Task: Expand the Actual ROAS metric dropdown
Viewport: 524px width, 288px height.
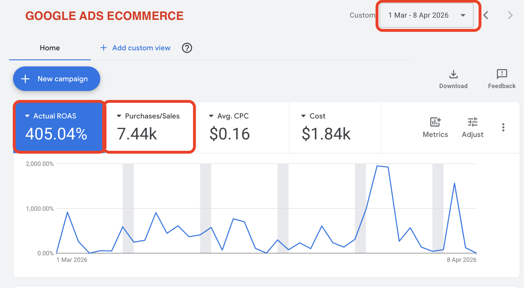Action: coord(28,116)
